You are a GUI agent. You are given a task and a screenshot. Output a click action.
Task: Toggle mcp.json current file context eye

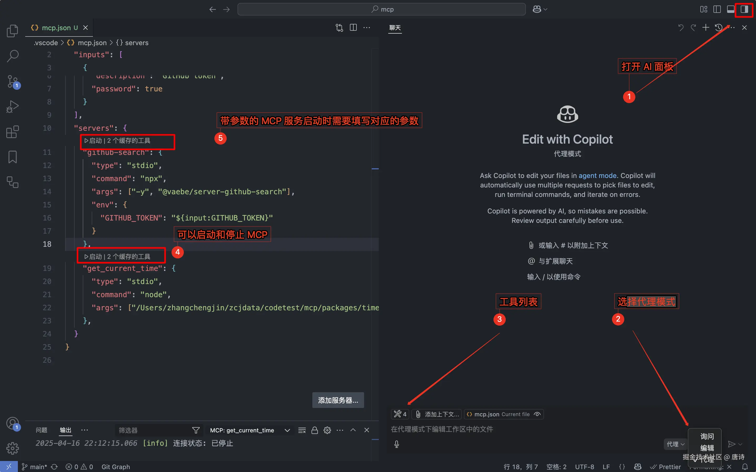click(x=537, y=414)
